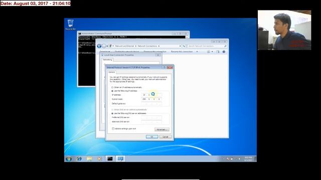Open the Networking tab in Local Area Connection Properties
The height and width of the screenshot is (180, 321).
[x=107, y=59]
